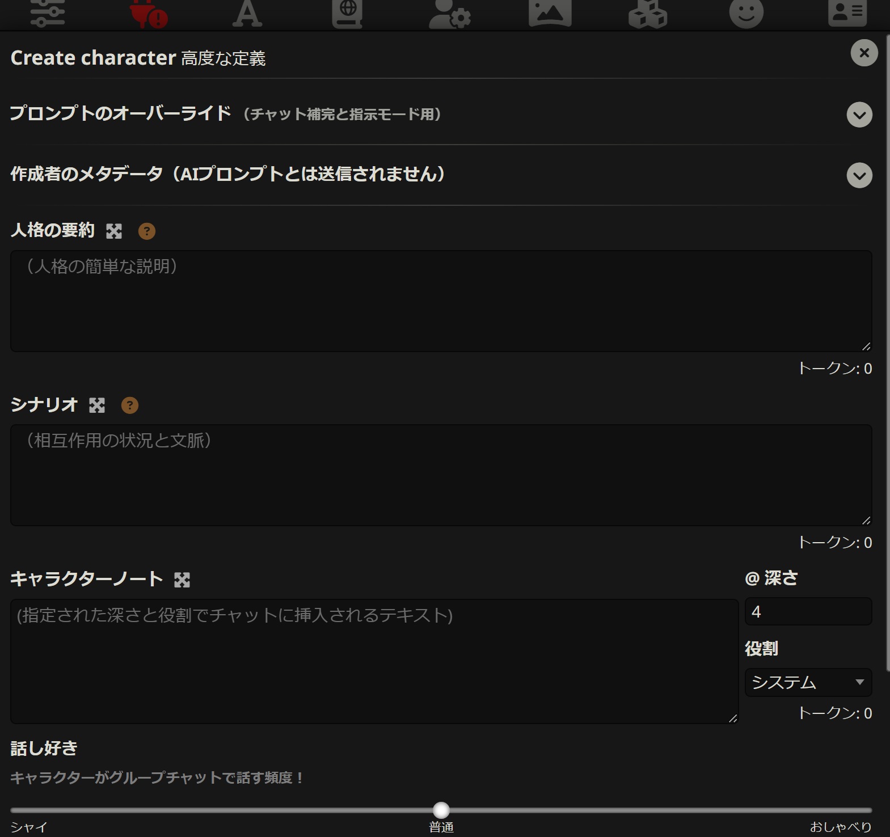
Task: Maximize the 人格の要約 editor
Action: coord(114,231)
